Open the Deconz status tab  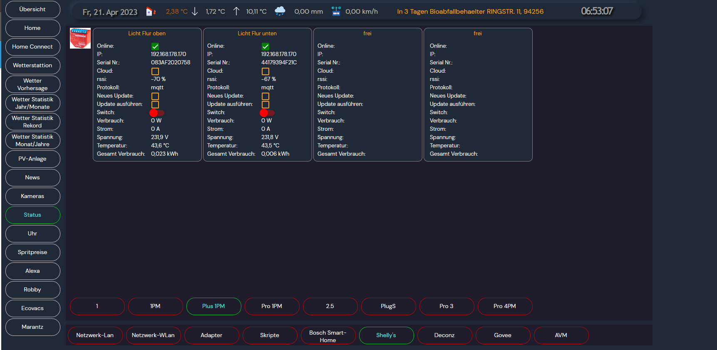pyautogui.click(x=444, y=335)
